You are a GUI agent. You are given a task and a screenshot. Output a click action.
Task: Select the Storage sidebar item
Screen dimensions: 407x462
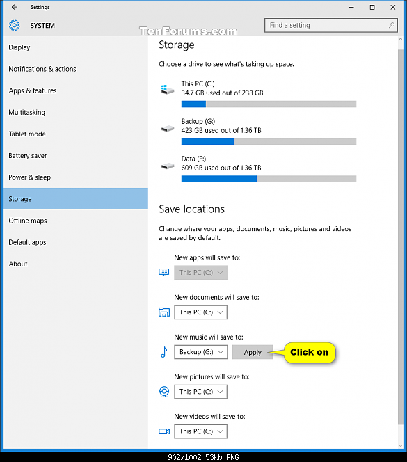(76, 199)
